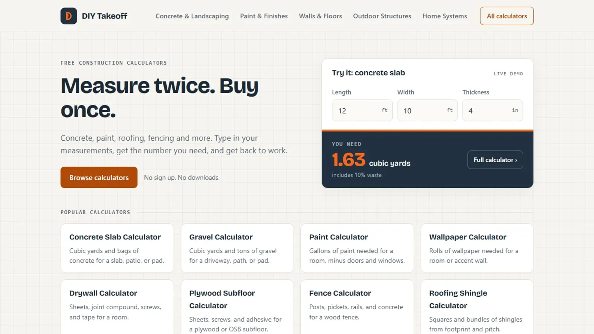Viewport: 594px width, 334px height.
Task: Click into the Length input field
Action: pyautogui.click(x=362, y=110)
